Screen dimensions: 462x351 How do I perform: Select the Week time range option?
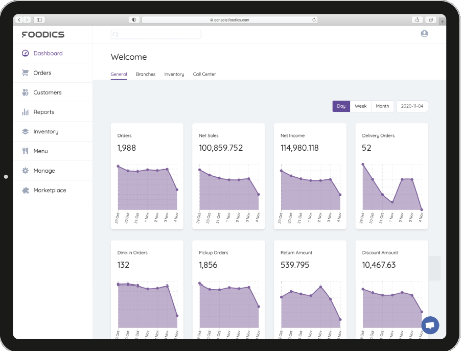pos(360,106)
